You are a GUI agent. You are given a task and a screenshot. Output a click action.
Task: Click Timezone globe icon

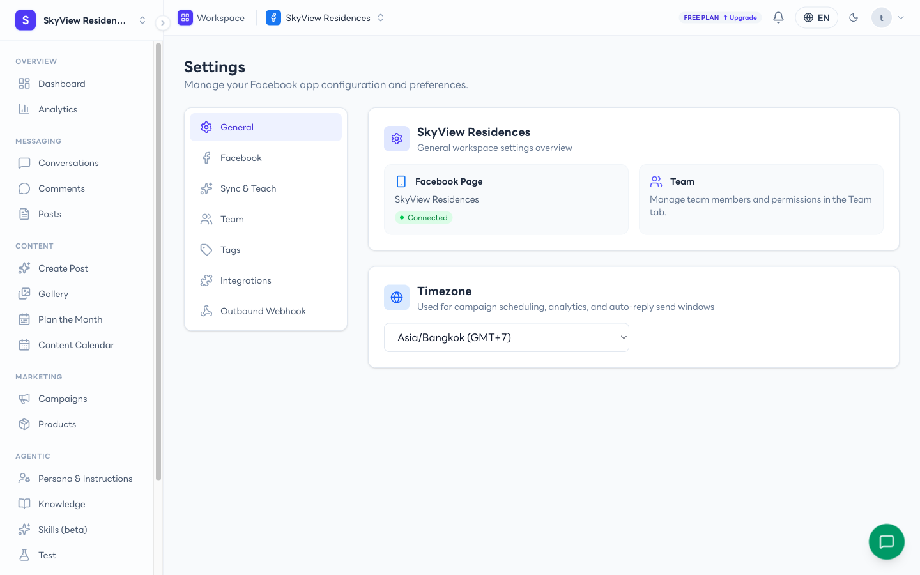pyautogui.click(x=397, y=298)
